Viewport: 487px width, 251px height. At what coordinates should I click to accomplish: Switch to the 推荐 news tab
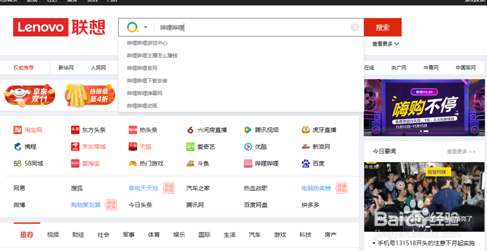coord(27,234)
